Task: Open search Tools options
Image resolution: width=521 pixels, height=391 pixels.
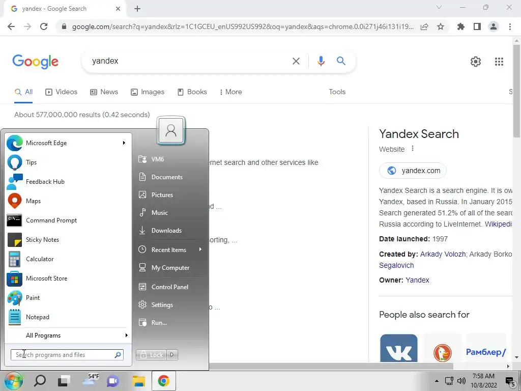Action: click(x=337, y=92)
